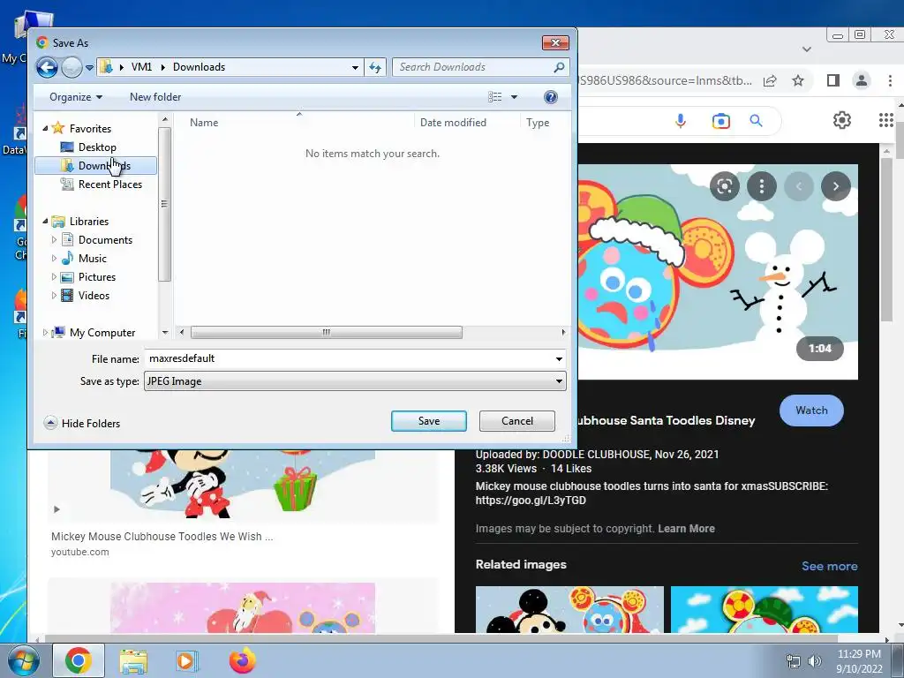Click the File name text field
Viewport: 904px width, 678px height.
(x=349, y=358)
